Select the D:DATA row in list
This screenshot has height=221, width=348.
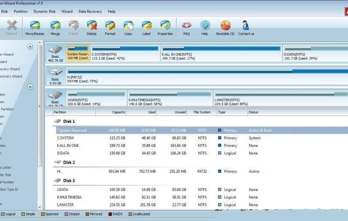point(202,153)
